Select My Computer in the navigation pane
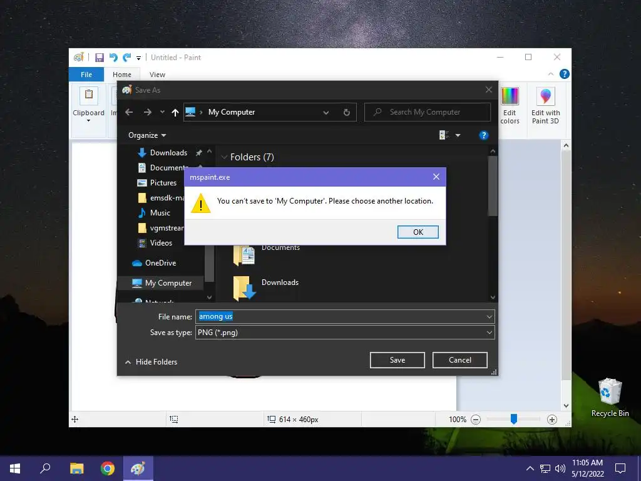 162,283
